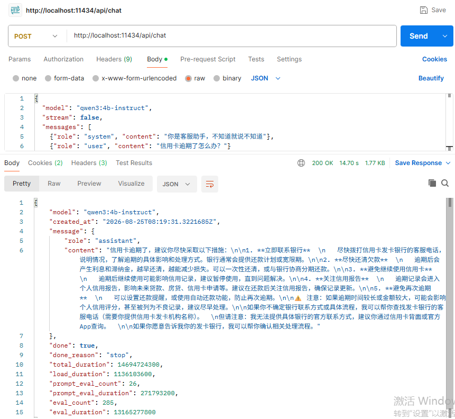The image size is (455, 419).
Task: Open the Test Results tab
Action: point(134,163)
